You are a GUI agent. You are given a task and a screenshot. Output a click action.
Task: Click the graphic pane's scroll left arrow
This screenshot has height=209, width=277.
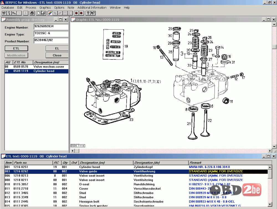pos(73,151)
